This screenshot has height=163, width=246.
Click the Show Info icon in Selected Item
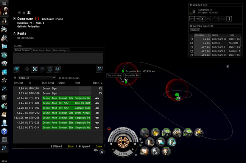[229, 19]
